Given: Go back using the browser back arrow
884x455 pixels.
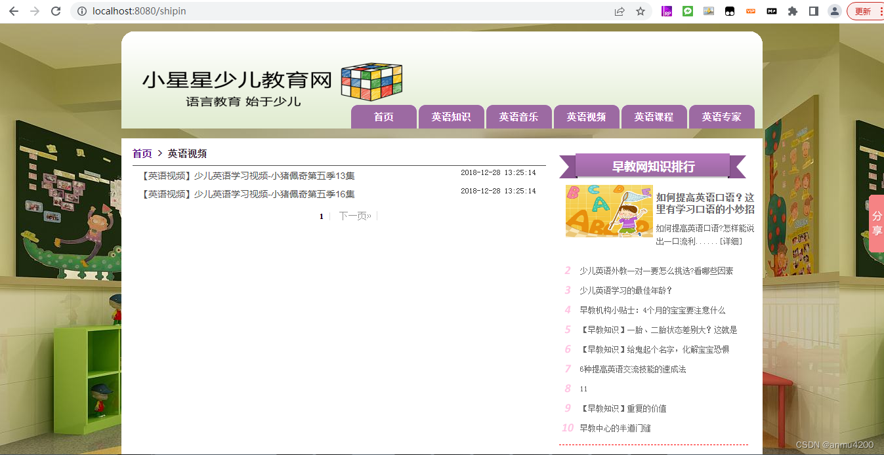Looking at the screenshot, I should 13,11.
